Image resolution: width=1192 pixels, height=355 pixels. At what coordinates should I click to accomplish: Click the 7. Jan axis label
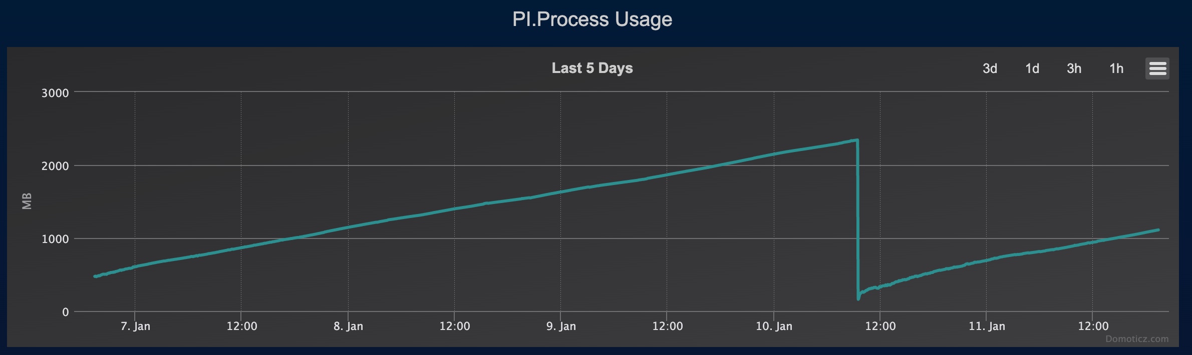tap(136, 325)
